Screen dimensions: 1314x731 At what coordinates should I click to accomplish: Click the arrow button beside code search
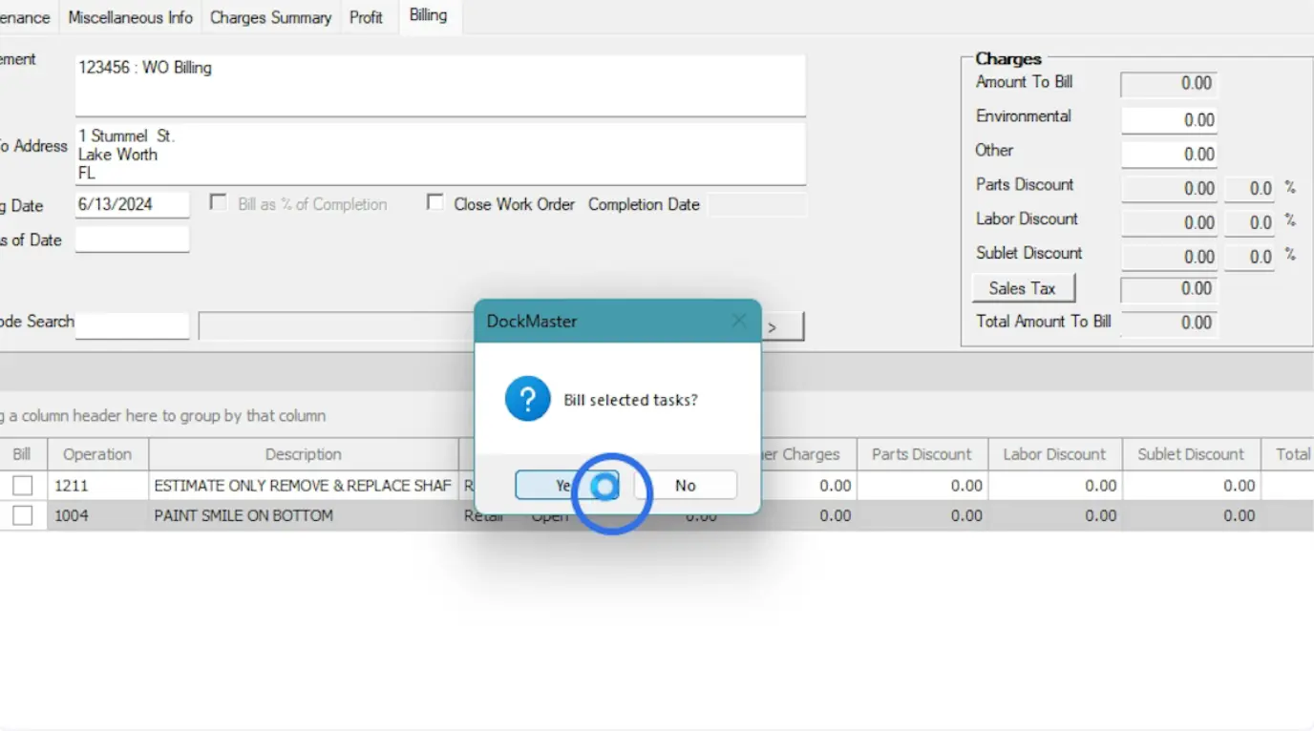coord(783,326)
